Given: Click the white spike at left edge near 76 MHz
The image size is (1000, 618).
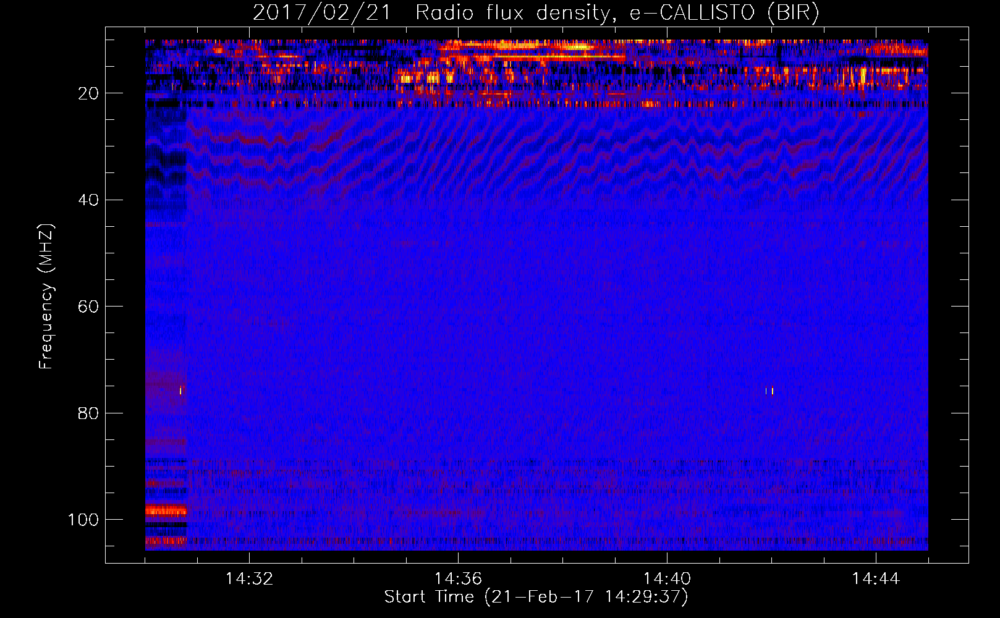Looking at the screenshot, I should click(x=180, y=390).
